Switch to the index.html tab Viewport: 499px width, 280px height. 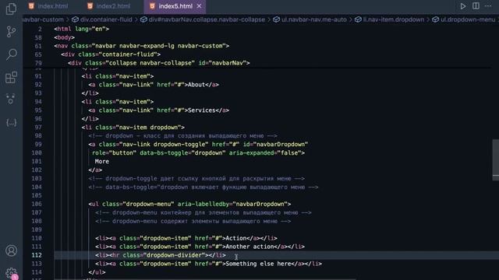(48, 6)
